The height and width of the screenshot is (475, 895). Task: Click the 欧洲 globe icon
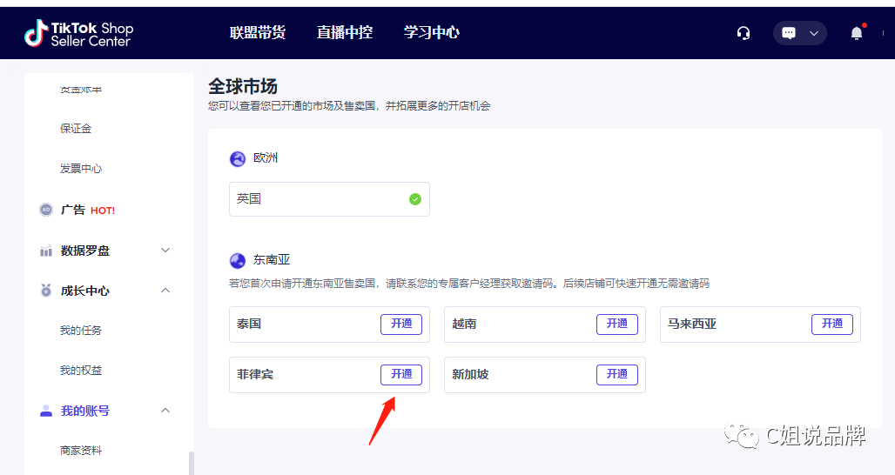coord(238,158)
